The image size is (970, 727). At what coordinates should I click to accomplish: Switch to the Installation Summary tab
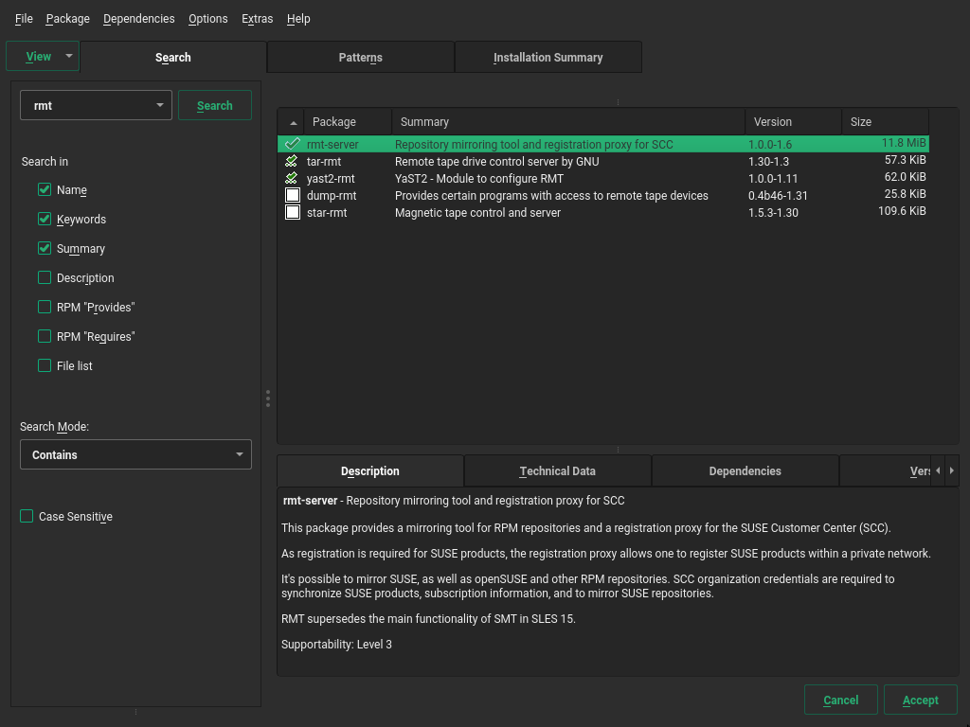point(548,58)
